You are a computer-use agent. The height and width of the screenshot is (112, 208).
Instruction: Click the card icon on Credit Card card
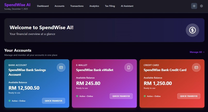tap(196, 67)
